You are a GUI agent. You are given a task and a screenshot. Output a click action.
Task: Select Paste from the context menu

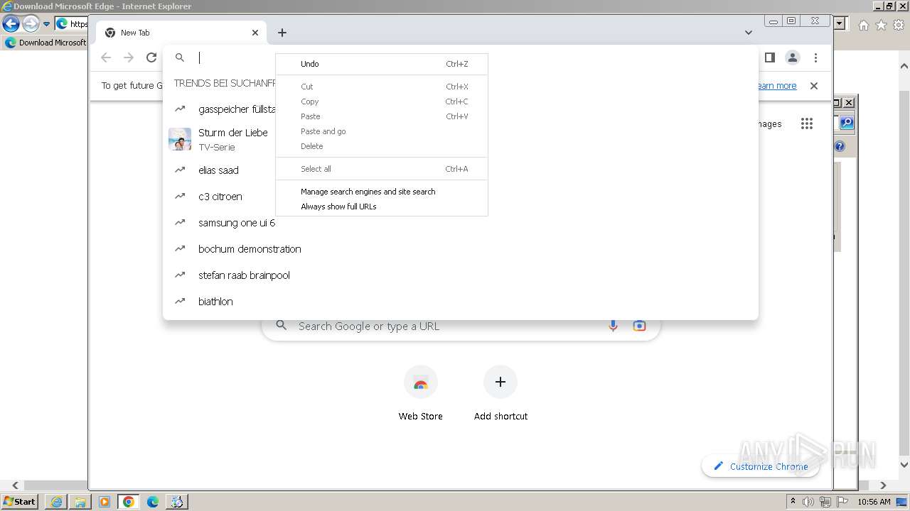pos(382,116)
